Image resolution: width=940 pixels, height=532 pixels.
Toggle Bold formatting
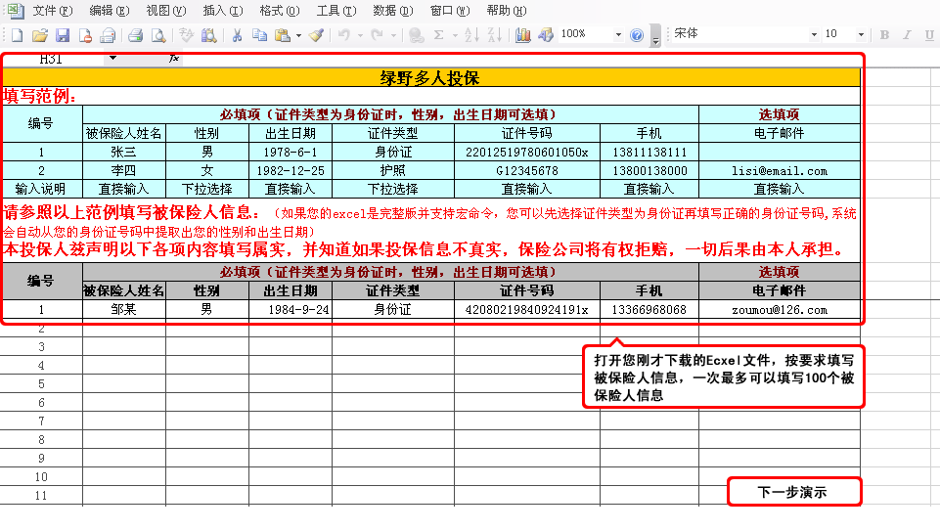pos(884,35)
